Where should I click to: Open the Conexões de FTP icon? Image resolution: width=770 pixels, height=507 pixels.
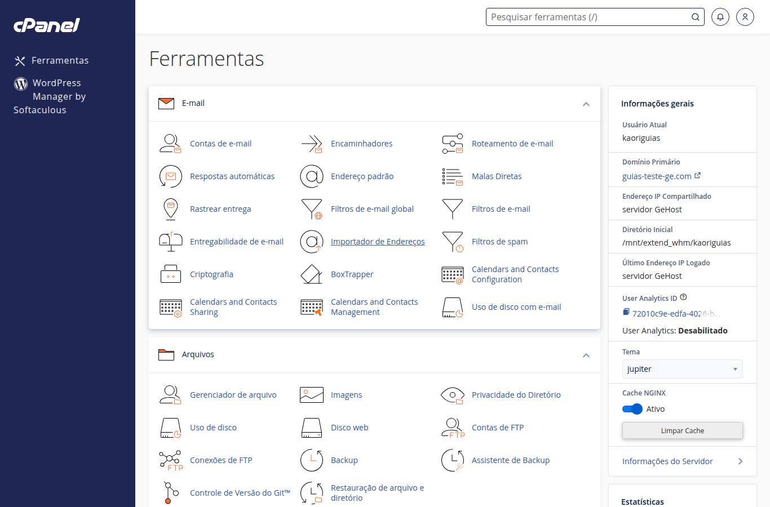pyautogui.click(x=170, y=460)
